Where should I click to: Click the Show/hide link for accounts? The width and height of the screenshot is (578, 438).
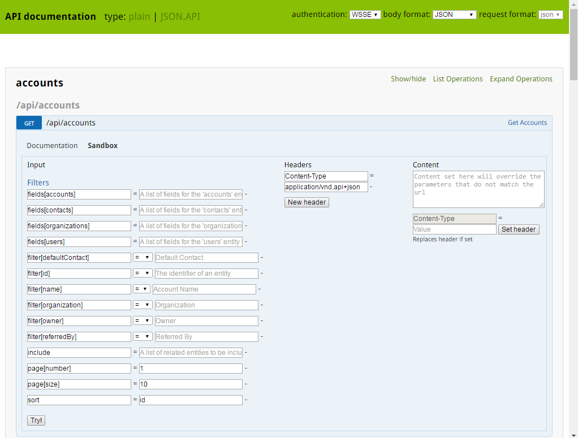point(408,79)
